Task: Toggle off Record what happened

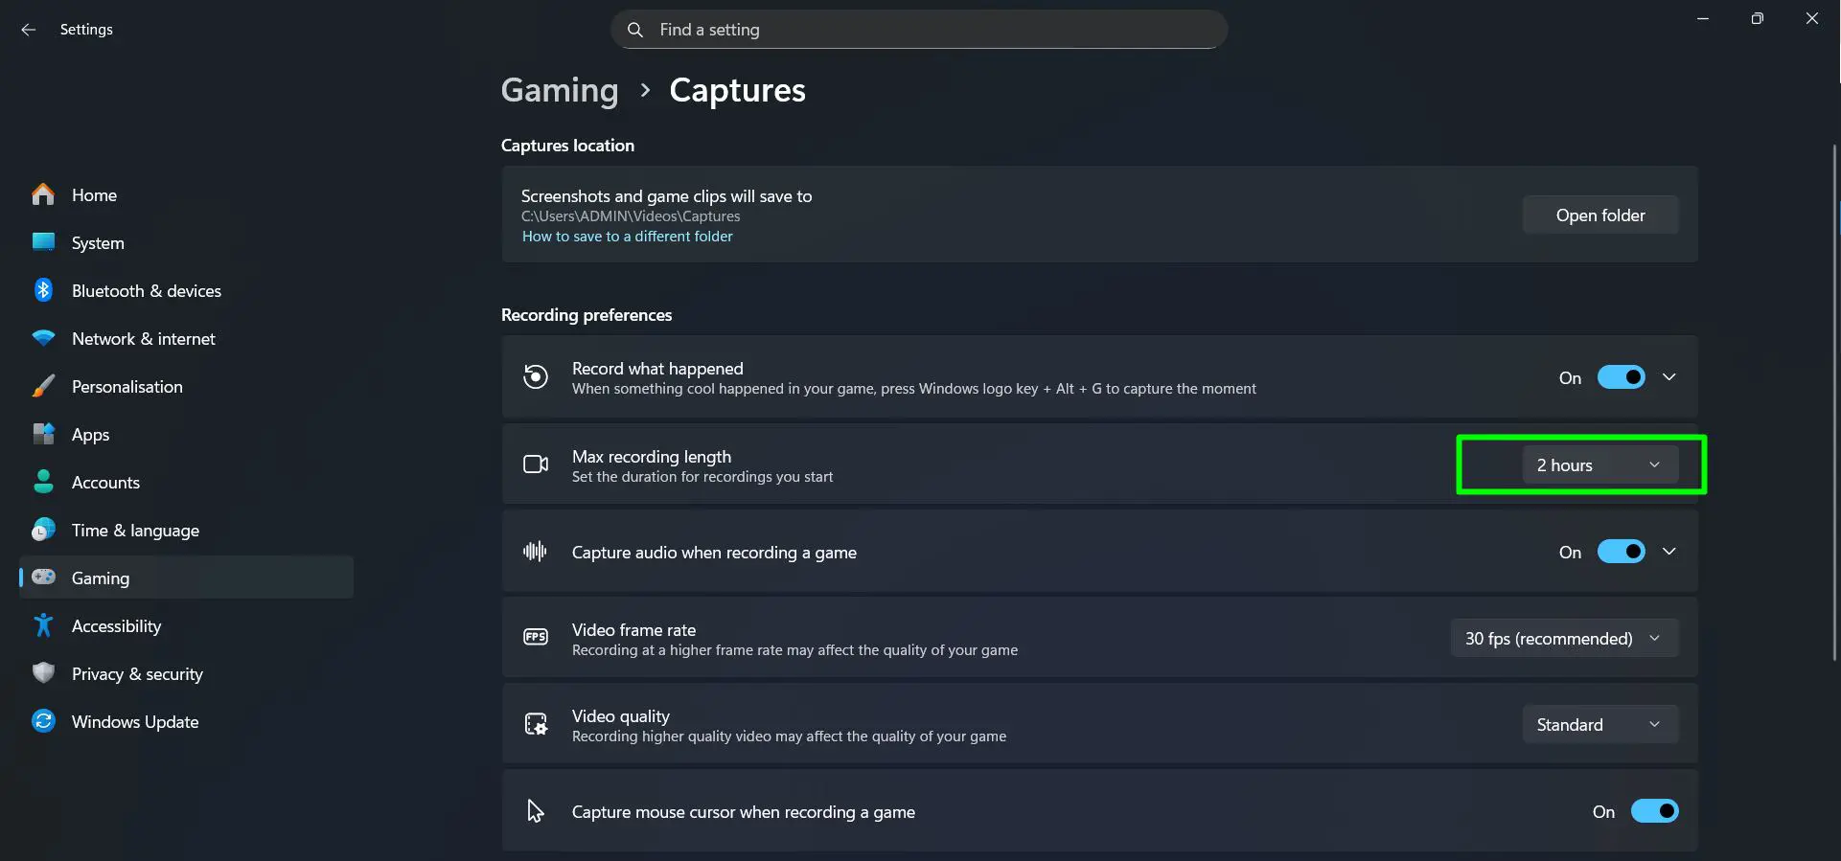Action: (x=1621, y=376)
